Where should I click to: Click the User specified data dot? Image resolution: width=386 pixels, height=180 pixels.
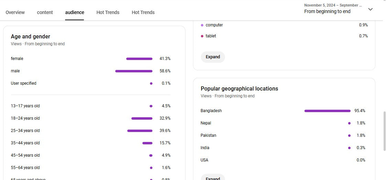click(x=151, y=83)
